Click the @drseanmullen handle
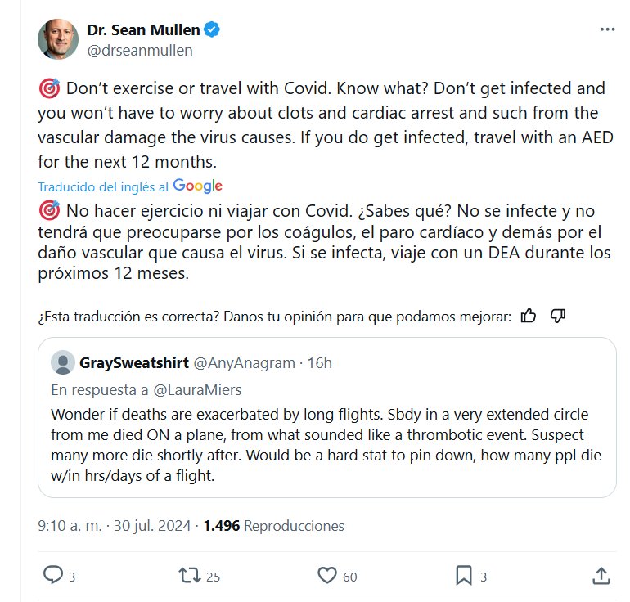The height and width of the screenshot is (602, 630). coord(139,51)
